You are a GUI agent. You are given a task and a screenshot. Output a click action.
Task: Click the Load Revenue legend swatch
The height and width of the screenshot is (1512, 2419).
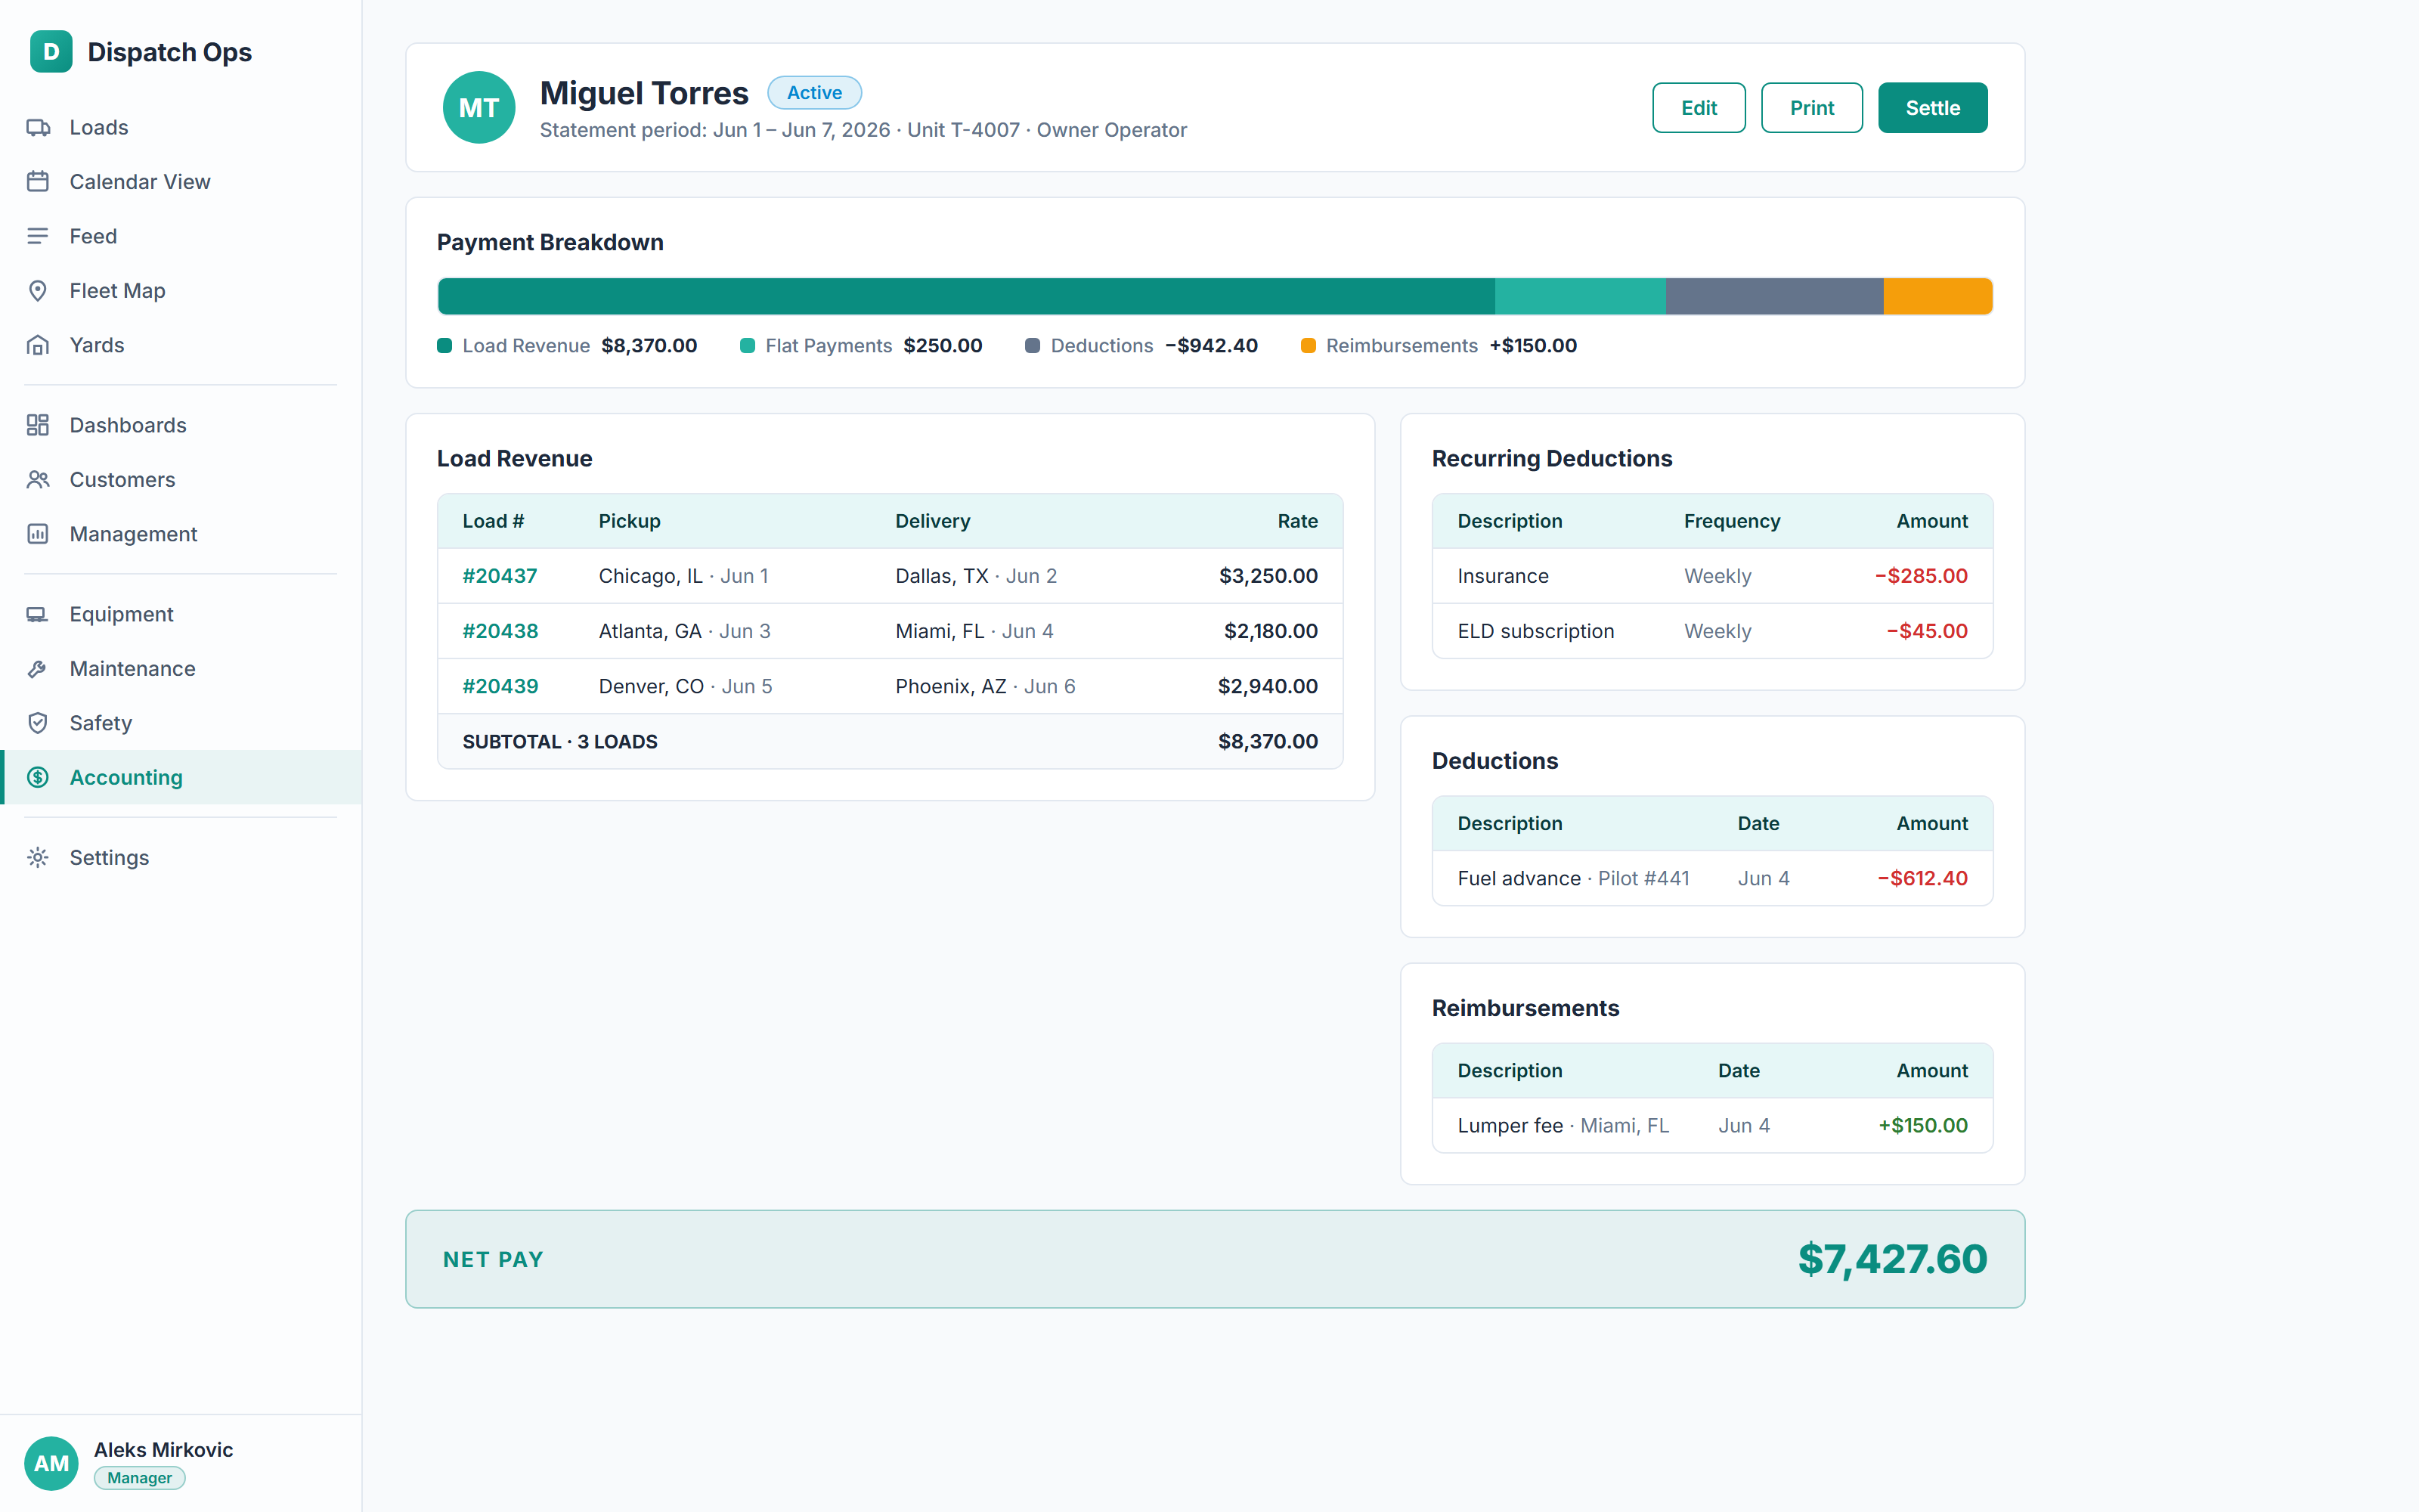pyautogui.click(x=444, y=346)
